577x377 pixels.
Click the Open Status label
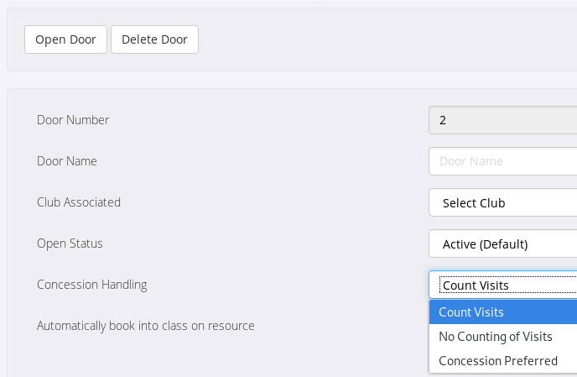coord(70,243)
